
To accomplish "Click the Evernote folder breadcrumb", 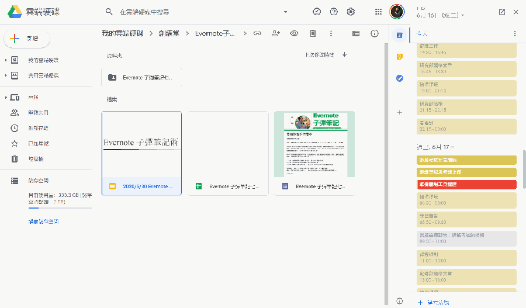I will [x=214, y=33].
